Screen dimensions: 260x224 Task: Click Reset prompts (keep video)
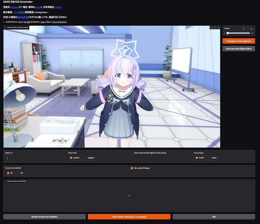[239, 49]
